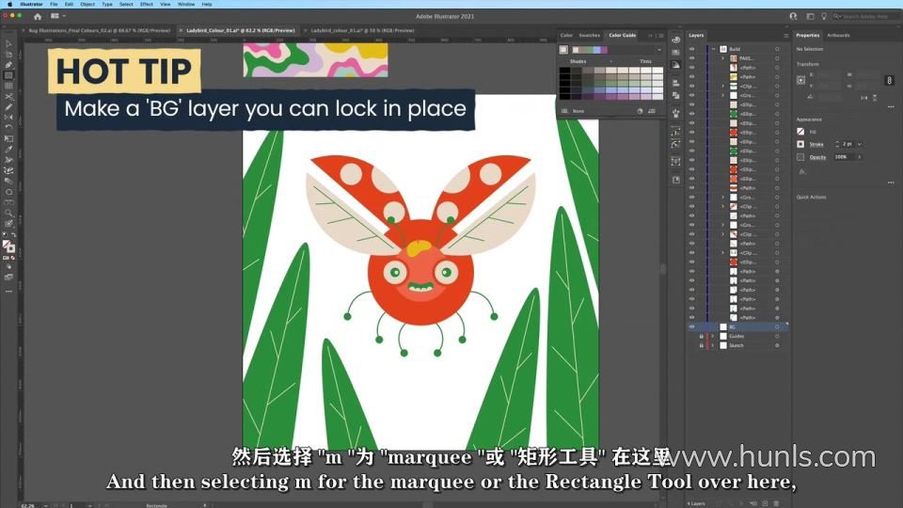Open the File menu
903x508 pixels.
54,4
